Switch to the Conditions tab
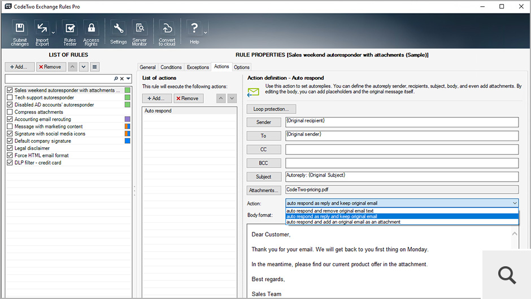 point(171,67)
